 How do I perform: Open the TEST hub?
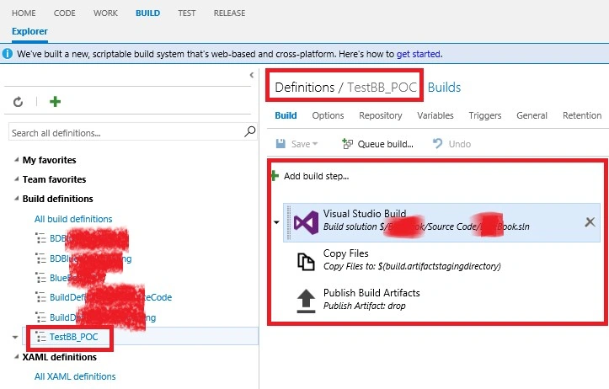tap(187, 13)
